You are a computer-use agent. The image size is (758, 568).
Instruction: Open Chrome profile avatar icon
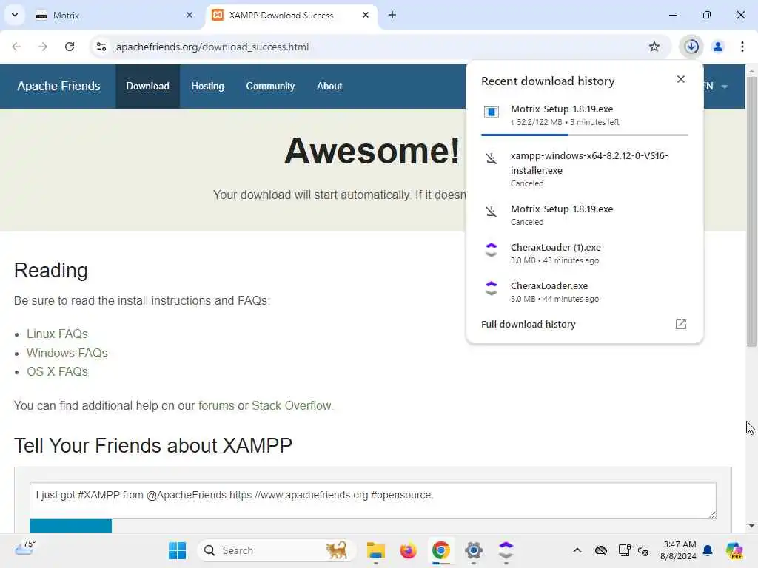pyautogui.click(x=718, y=47)
